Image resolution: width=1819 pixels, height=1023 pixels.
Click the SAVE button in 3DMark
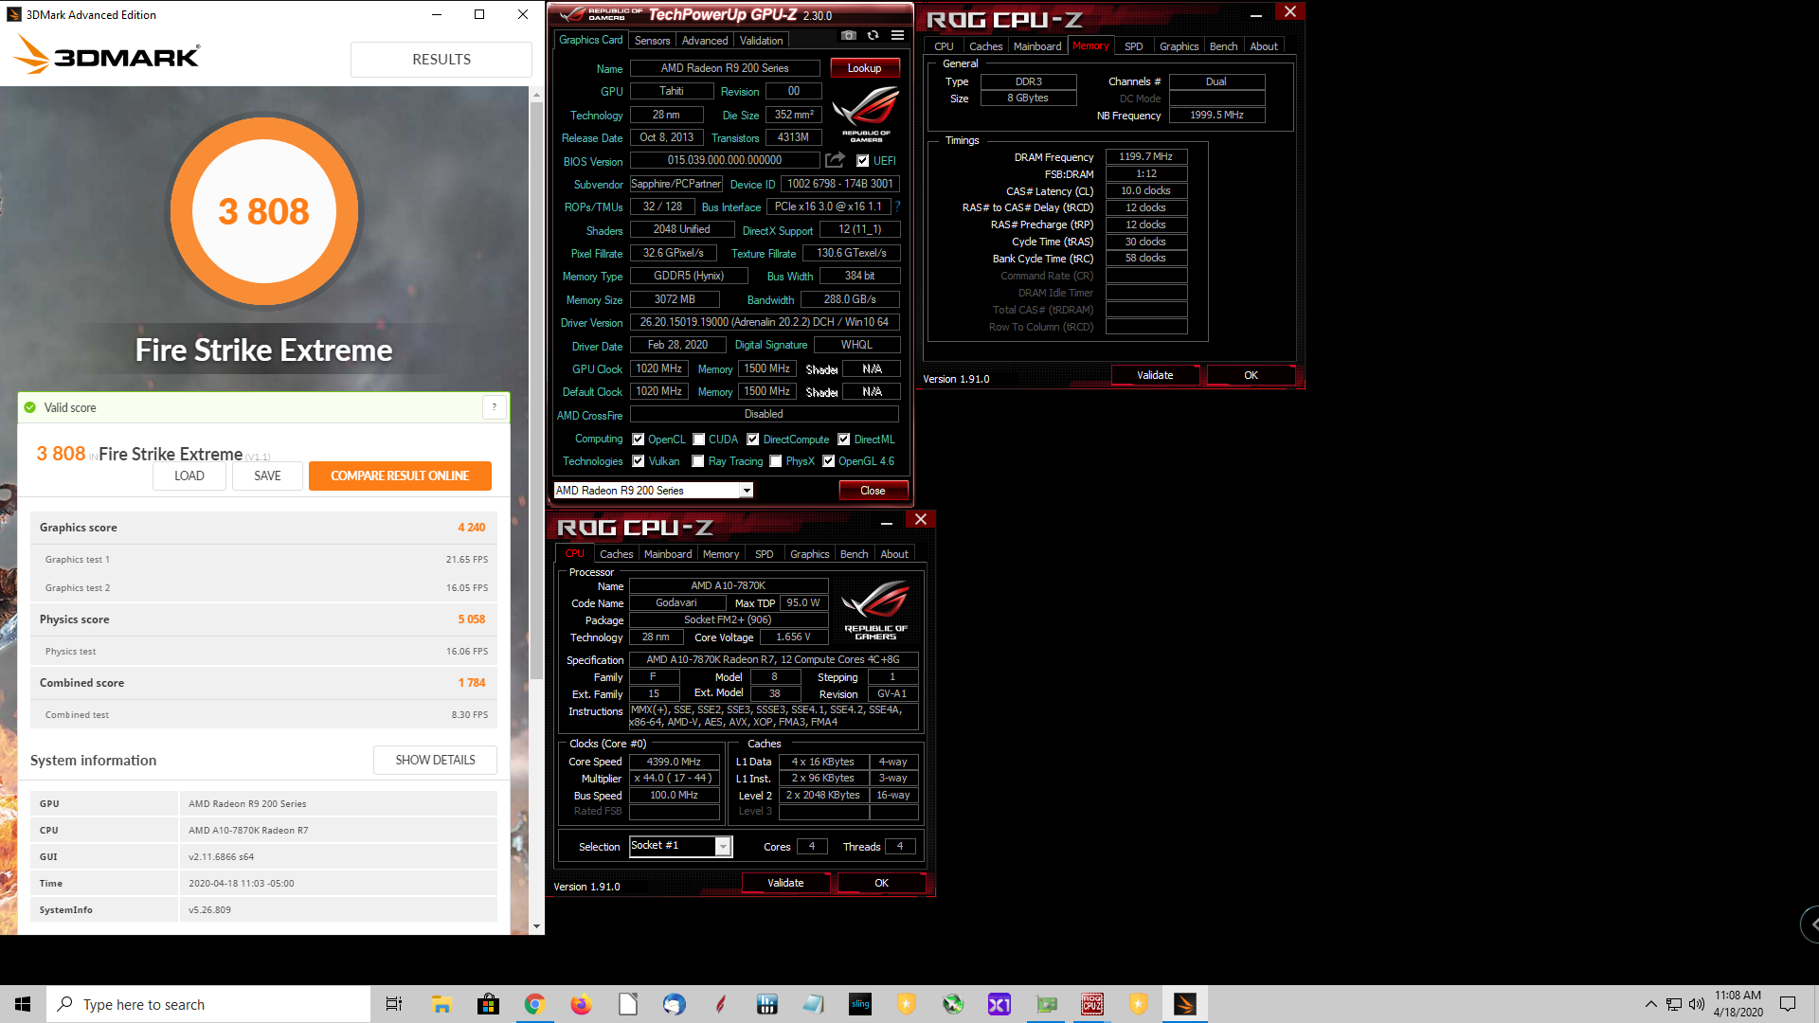click(x=267, y=476)
